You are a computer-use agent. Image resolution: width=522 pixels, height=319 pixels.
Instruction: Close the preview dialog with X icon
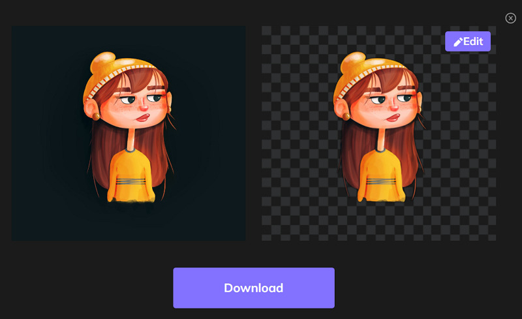[x=510, y=18]
